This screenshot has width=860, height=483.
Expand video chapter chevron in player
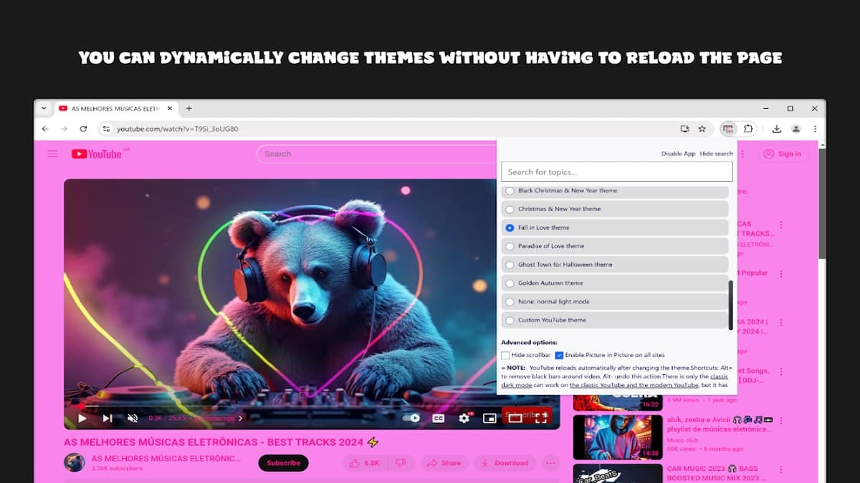point(240,418)
